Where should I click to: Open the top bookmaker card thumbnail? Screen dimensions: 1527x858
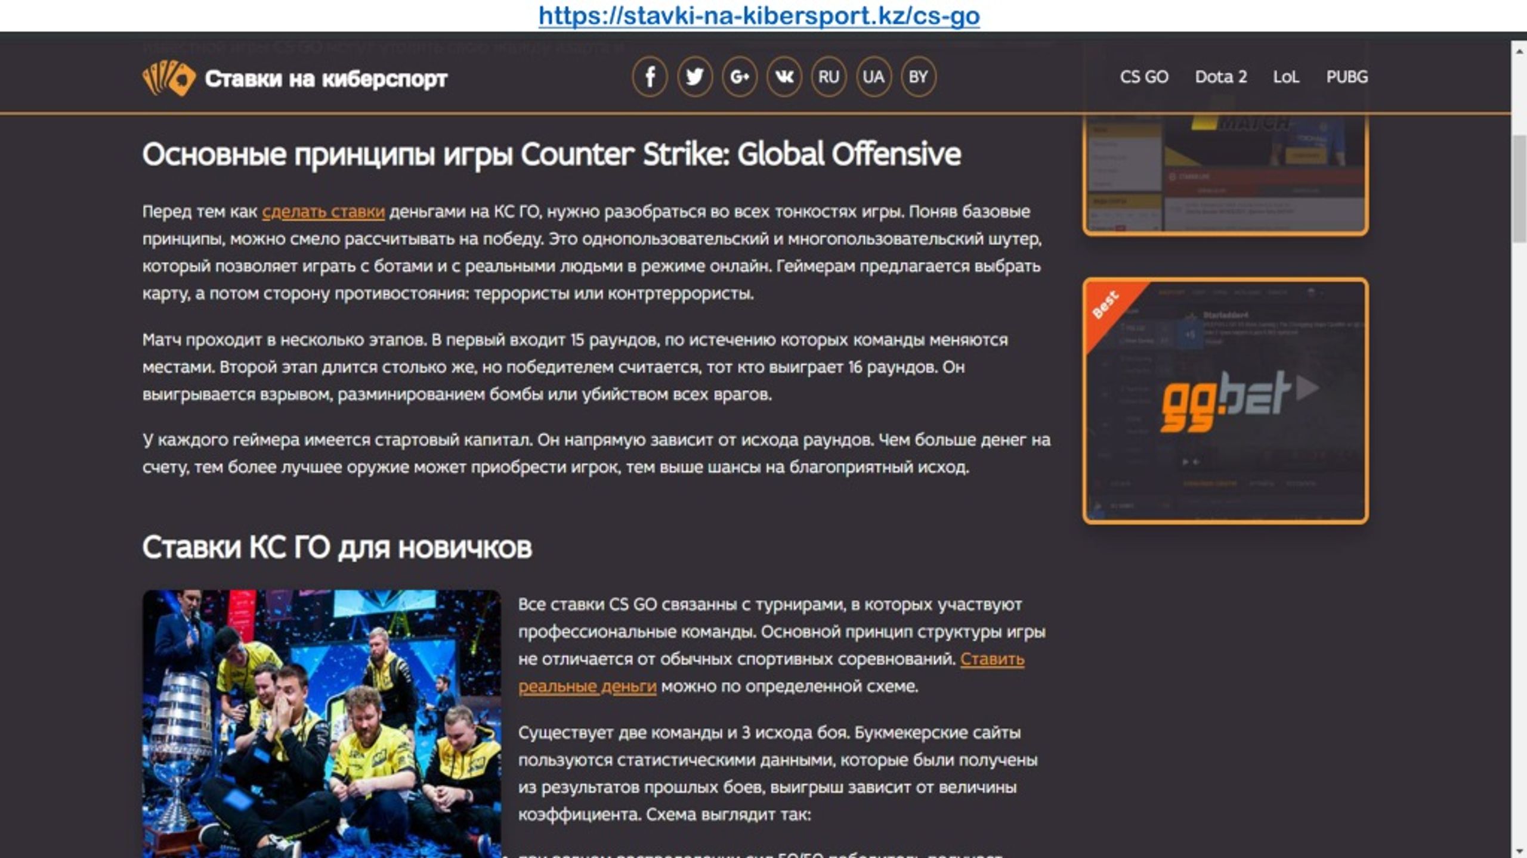[x=1226, y=174]
